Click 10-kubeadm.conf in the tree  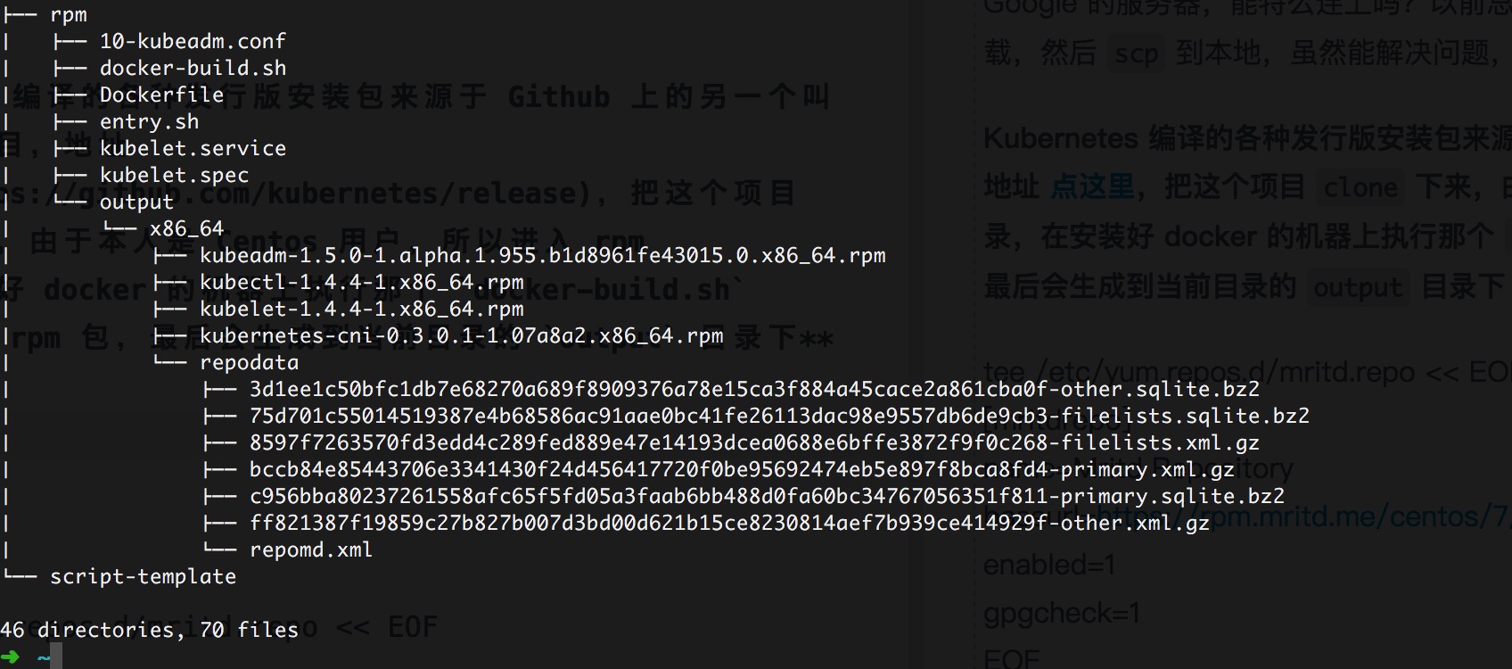[x=193, y=41]
